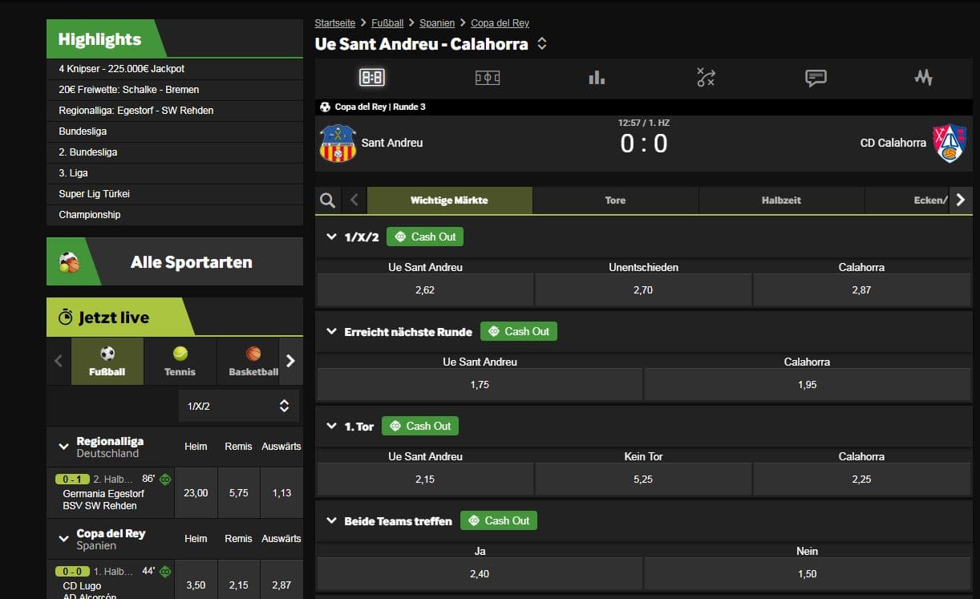
Task: Click the live stream icon for CD Lugo
Action: click(165, 572)
